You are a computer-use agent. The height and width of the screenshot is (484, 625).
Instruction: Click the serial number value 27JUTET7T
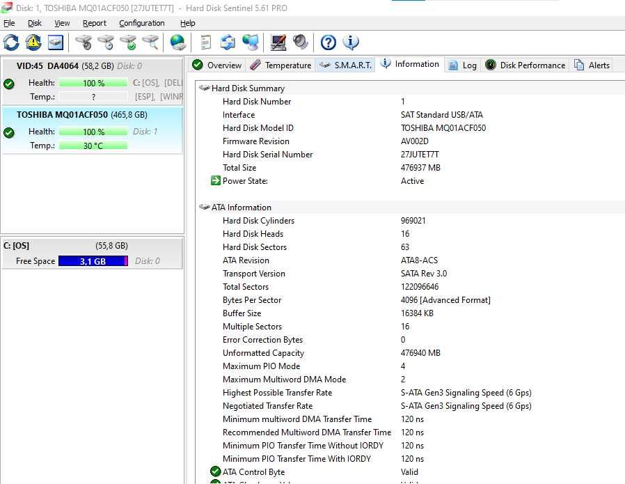click(x=420, y=155)
